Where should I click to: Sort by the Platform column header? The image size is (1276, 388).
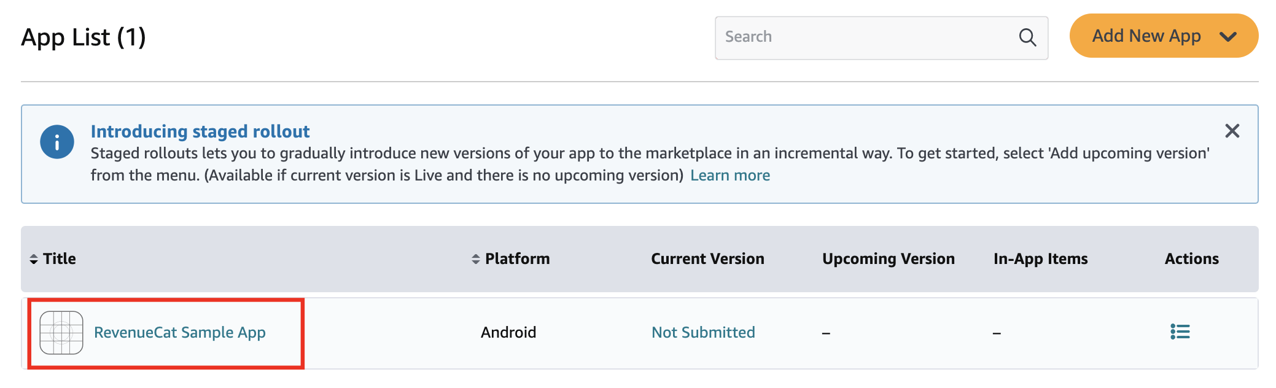click(517, 259)
